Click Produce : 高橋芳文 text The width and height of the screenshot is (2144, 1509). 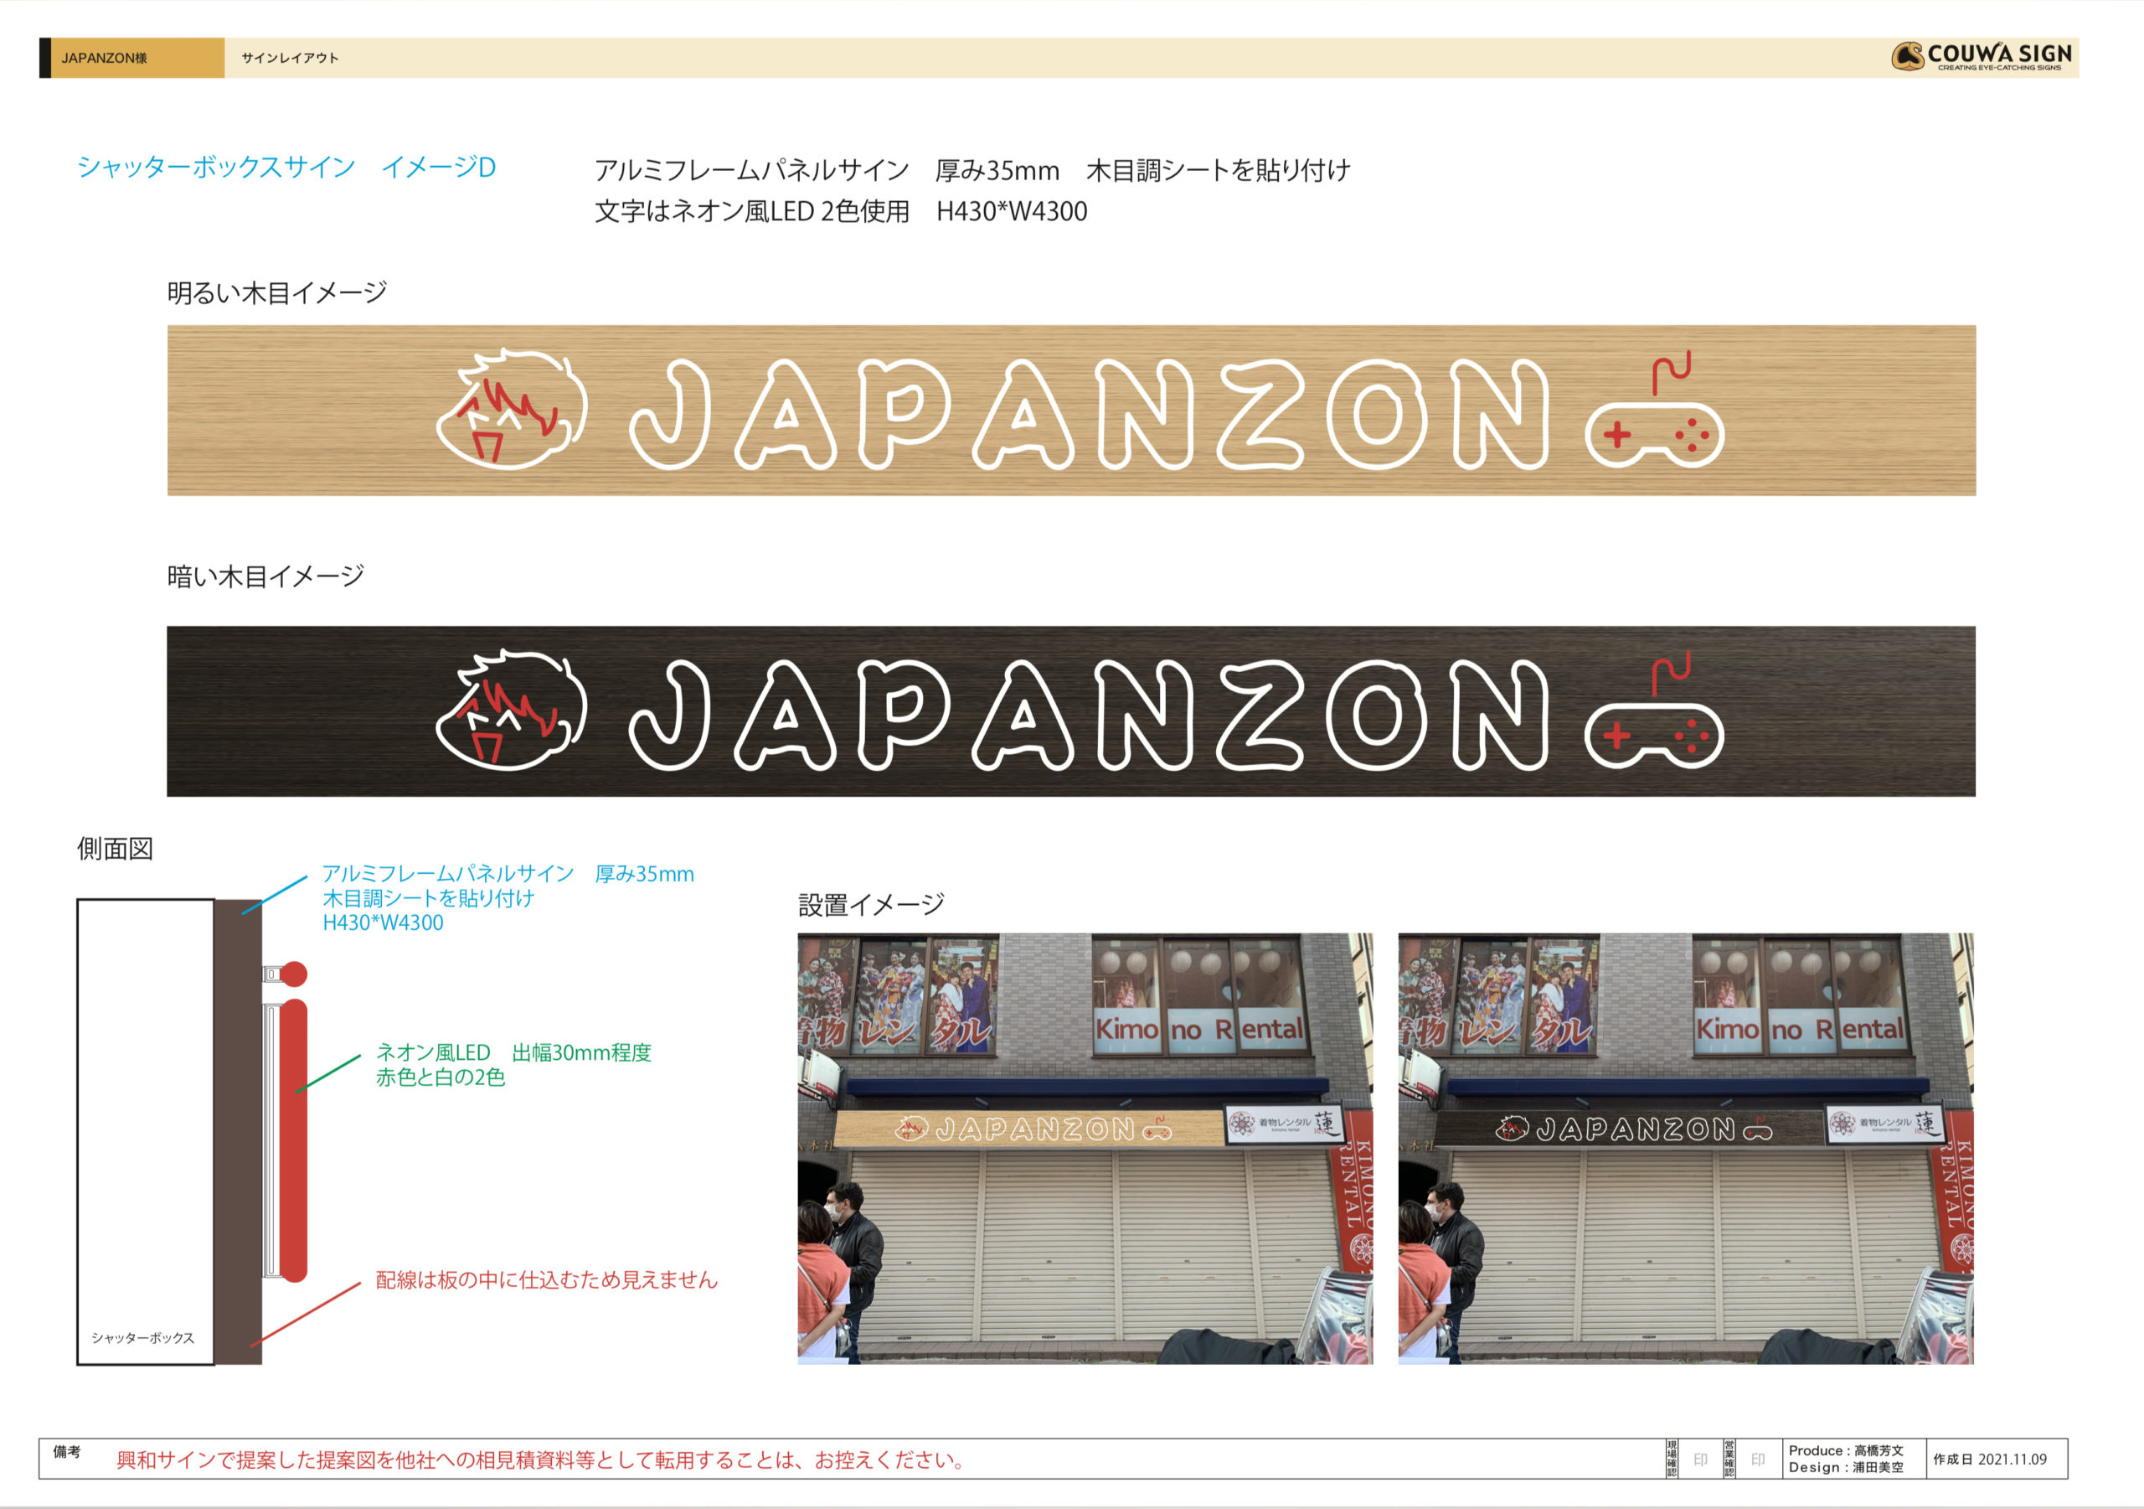click(x=1845, y=1450)
